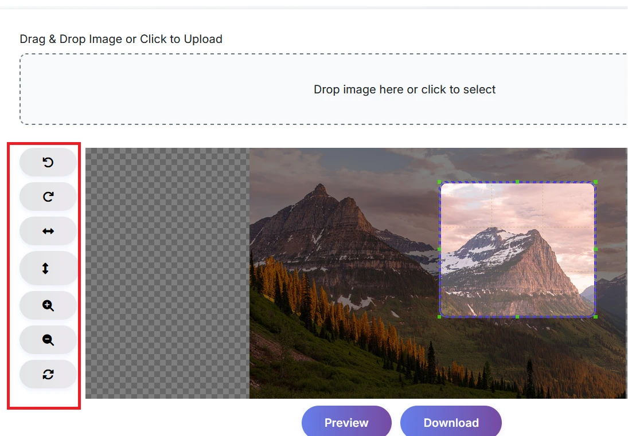Click the Download button
628x436 pixels.
451,422
